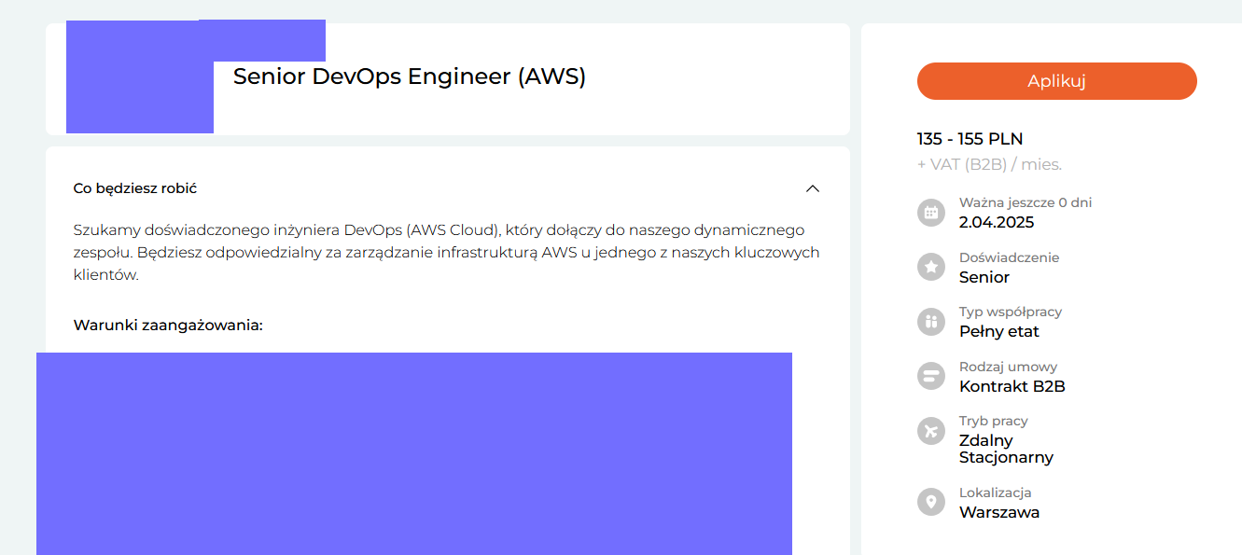Select the Stacjonarny work mode text
Viewport: 1242px width, 555px height.
click(1006, 457)
